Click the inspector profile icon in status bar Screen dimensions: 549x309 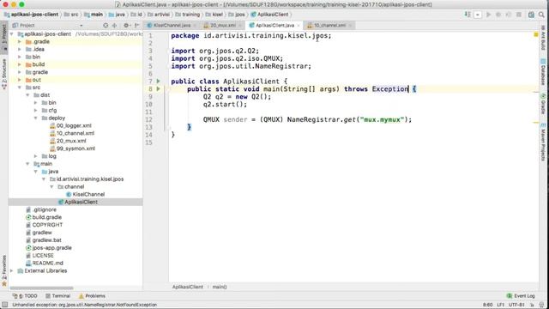pos(542,305)
